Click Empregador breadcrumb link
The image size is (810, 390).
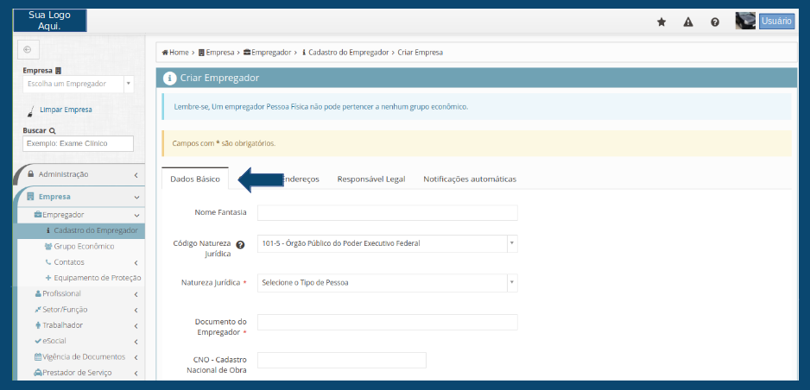(x=267, y=53)
